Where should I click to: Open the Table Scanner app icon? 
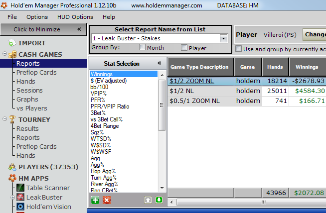(x=20, y=188)
